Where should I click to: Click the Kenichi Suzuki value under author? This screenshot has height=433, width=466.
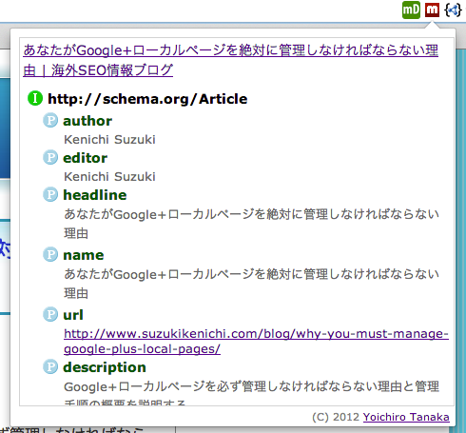click(109, 140)
